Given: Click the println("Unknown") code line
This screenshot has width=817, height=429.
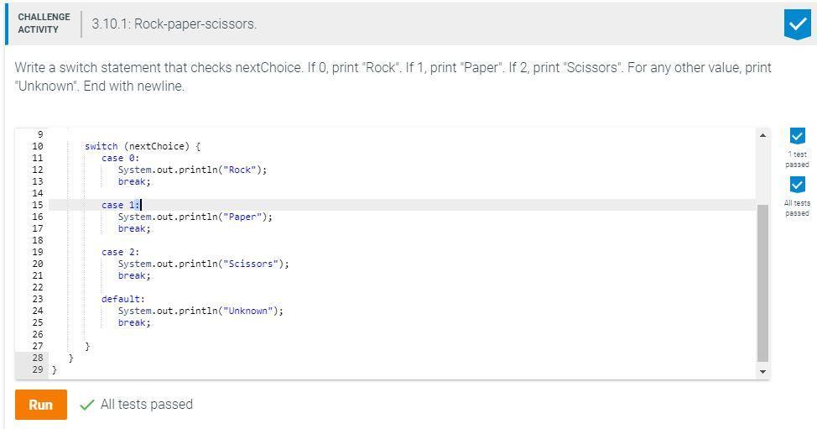Looking at the screenshot, I should [x=200, y=311].
